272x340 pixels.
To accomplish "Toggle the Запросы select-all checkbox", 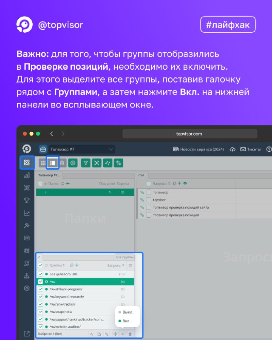I will pyautogui.click(x=149, y=184).
